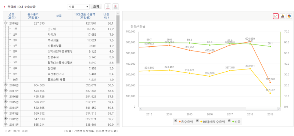Click the 39,156 export value cell

pos(85,29)
